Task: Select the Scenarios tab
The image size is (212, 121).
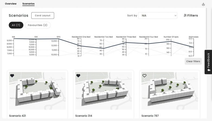Action: tap(28, 4)
